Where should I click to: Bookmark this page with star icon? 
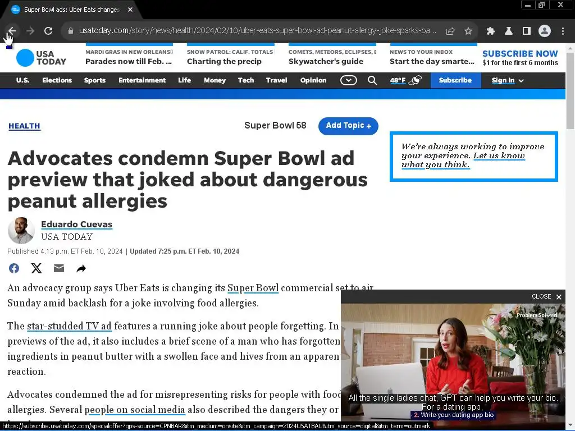pyautogui.click(x=468, y=31)
